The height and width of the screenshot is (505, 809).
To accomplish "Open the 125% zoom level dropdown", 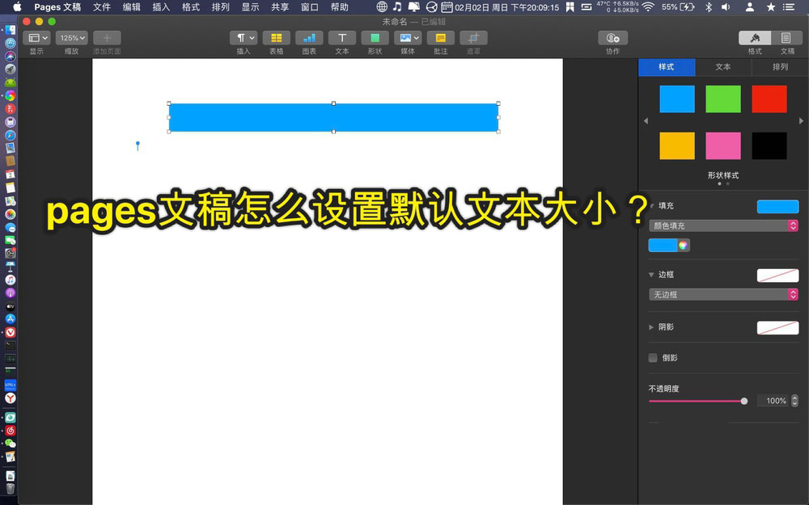I will (x=71, y=37).
